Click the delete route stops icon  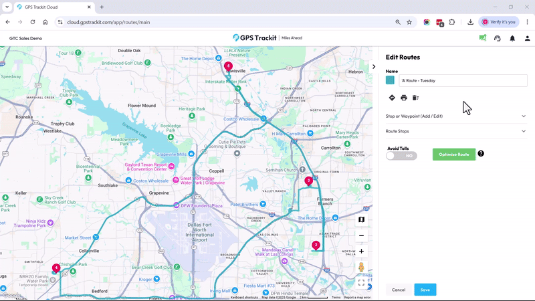(x=415, y=98)
